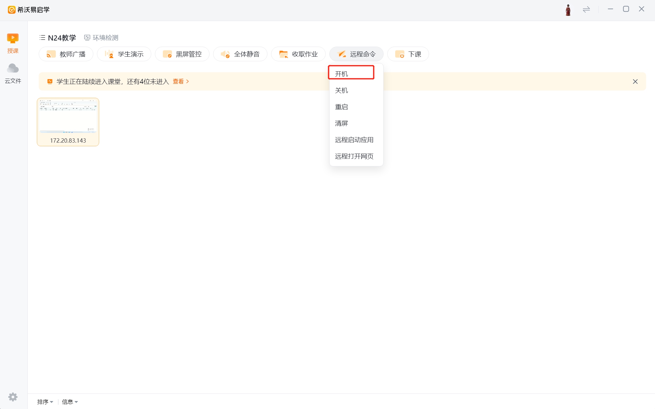The image size is (655, 409).
Task: Click 收取作业 collect homework button
Action: pos(298,54)
